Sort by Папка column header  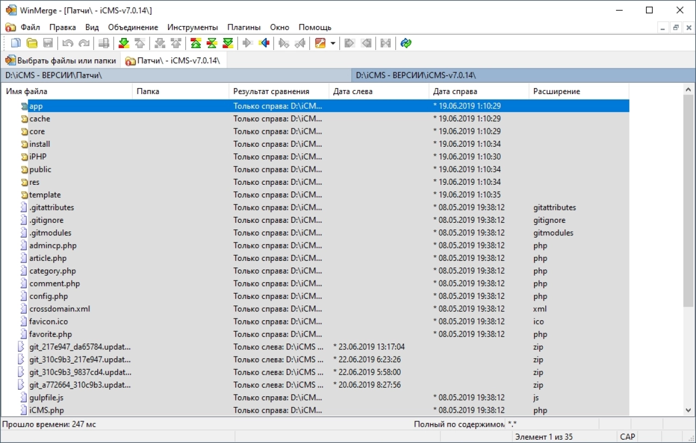click(x=181, y=91)
